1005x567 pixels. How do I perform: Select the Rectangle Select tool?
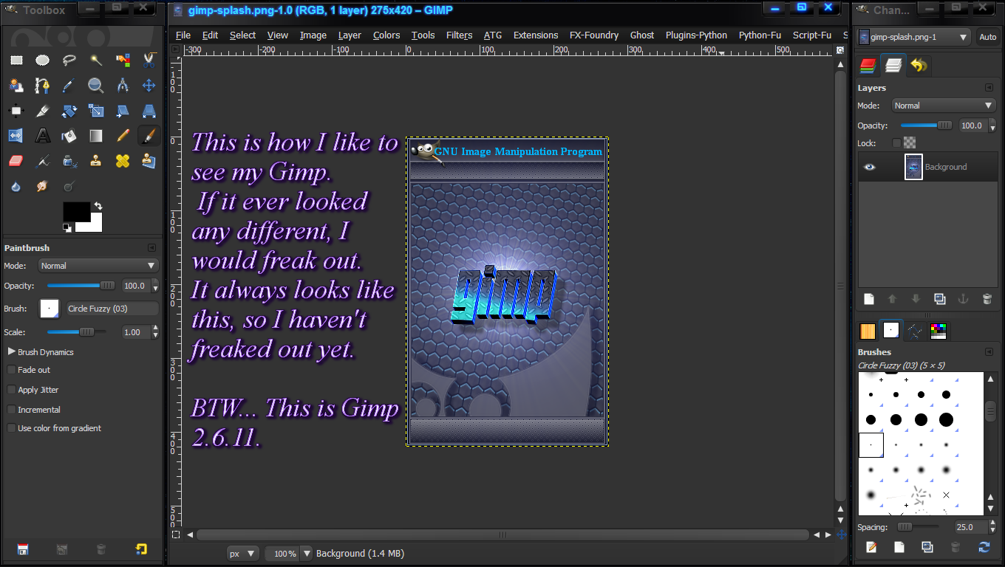click(x=16, y=60)
